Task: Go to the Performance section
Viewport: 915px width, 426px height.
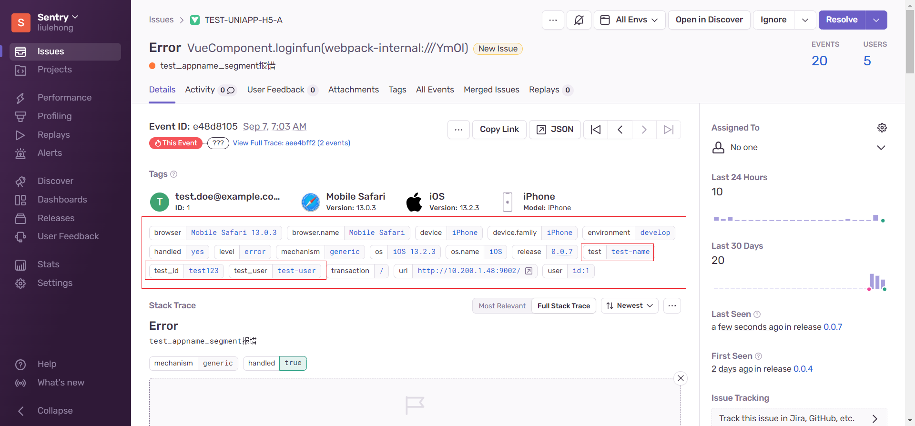Action: tap(65, 98)
